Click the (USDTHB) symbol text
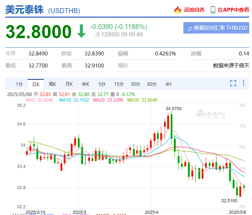This screenshot has height=215, width=252. tap(64, 11)
